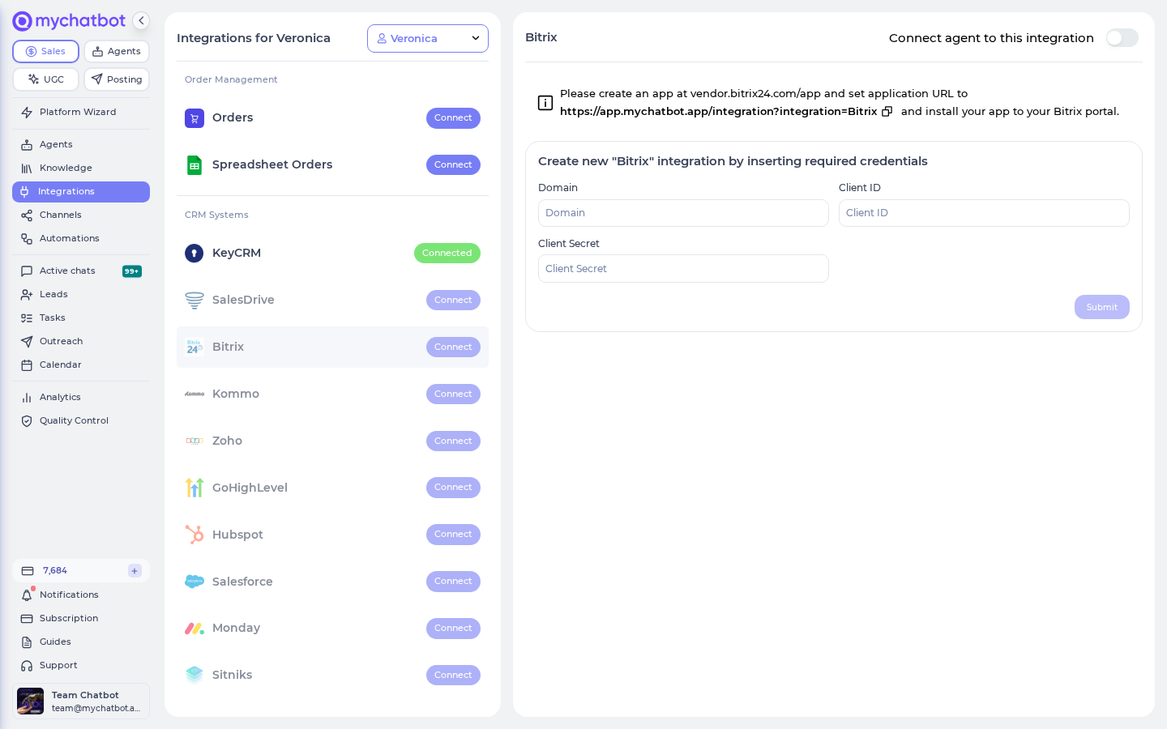Click the 99+ Active chats badge
This screenshot has width=1167, height=729.
[x=132, y=271]
